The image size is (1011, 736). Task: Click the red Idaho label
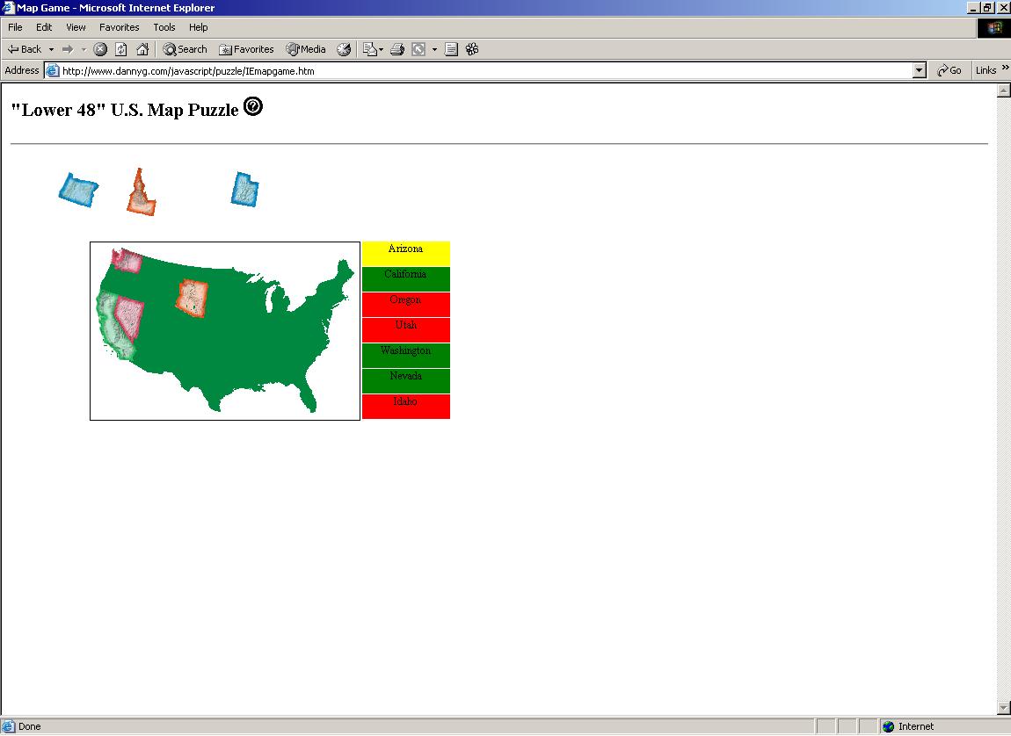click(406, 407)
